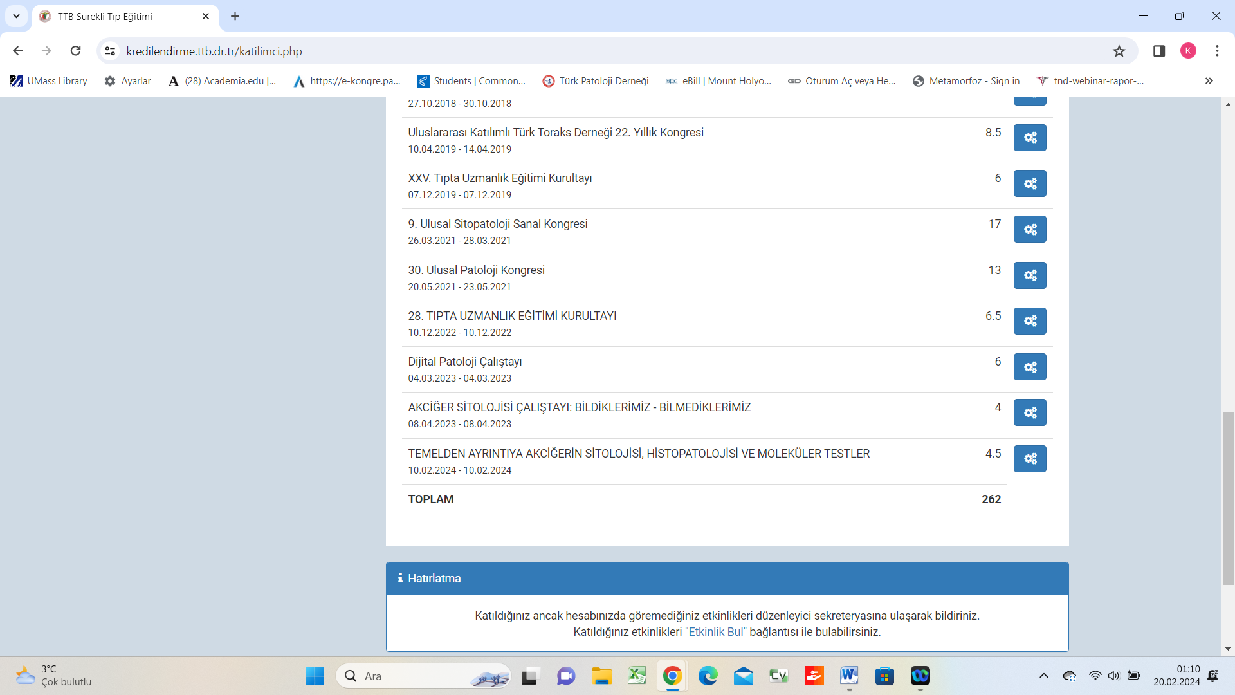Open gear options for AKCİĞER SİTOLOJİSİ ÇALIŞTAYI row

pyautogui.click(x=1030, y=412)
